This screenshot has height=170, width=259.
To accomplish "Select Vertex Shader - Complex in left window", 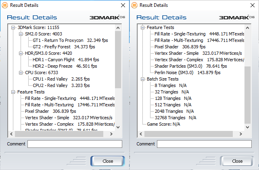I will tap(70, 124).
